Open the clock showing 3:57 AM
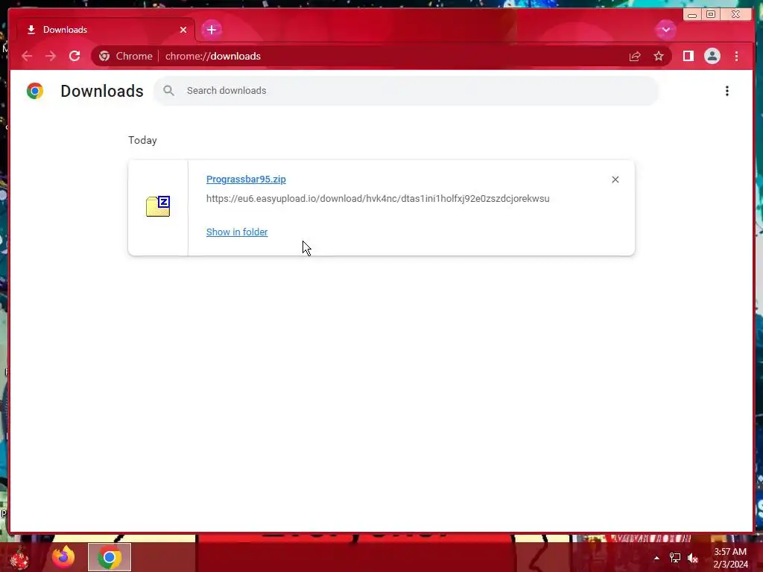Screen dimensions: 763x572 (x=730, y=558)
